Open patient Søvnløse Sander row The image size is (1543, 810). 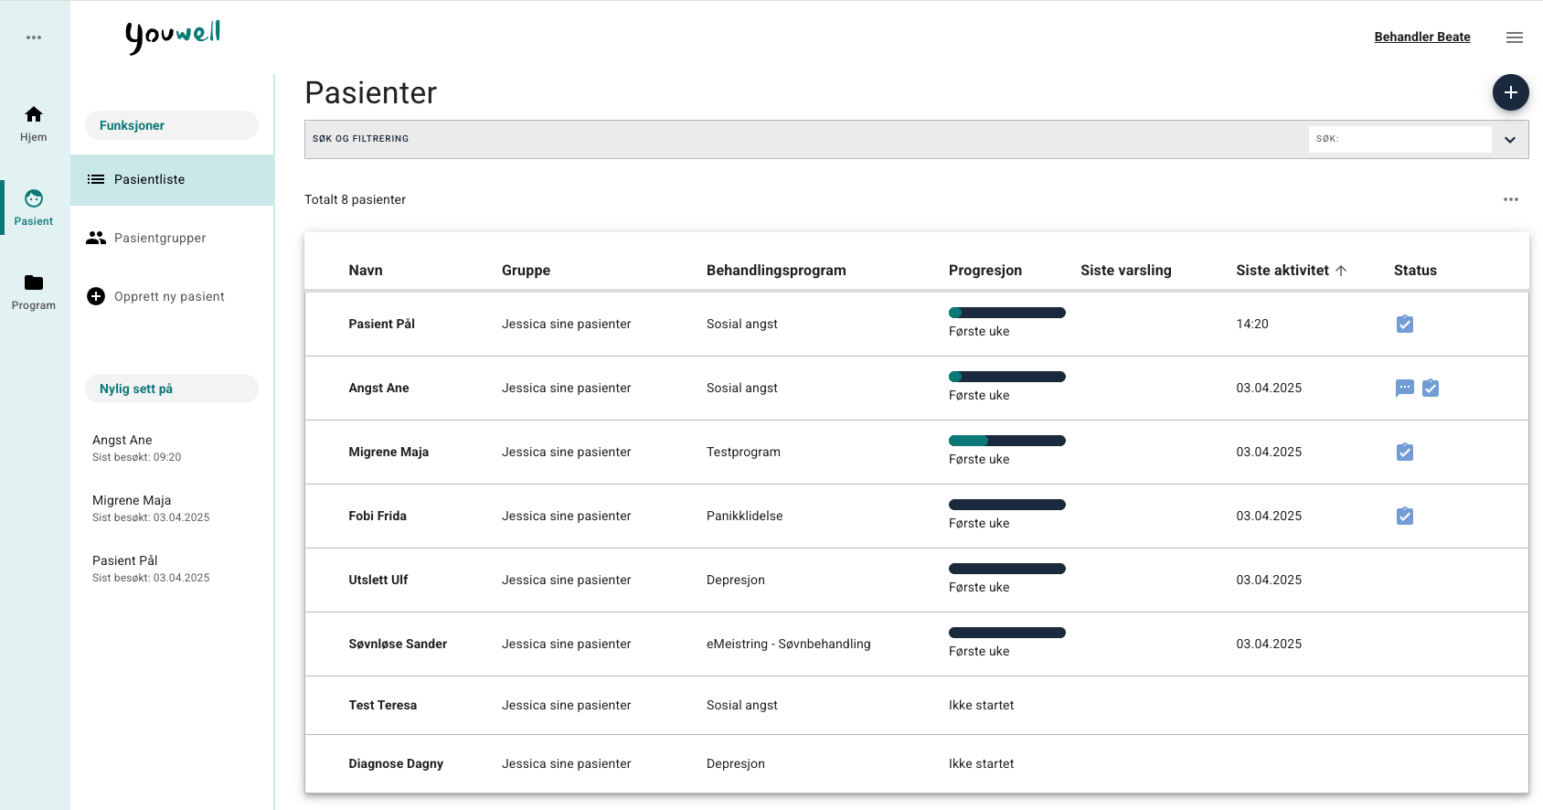click(x=917, y=645)
